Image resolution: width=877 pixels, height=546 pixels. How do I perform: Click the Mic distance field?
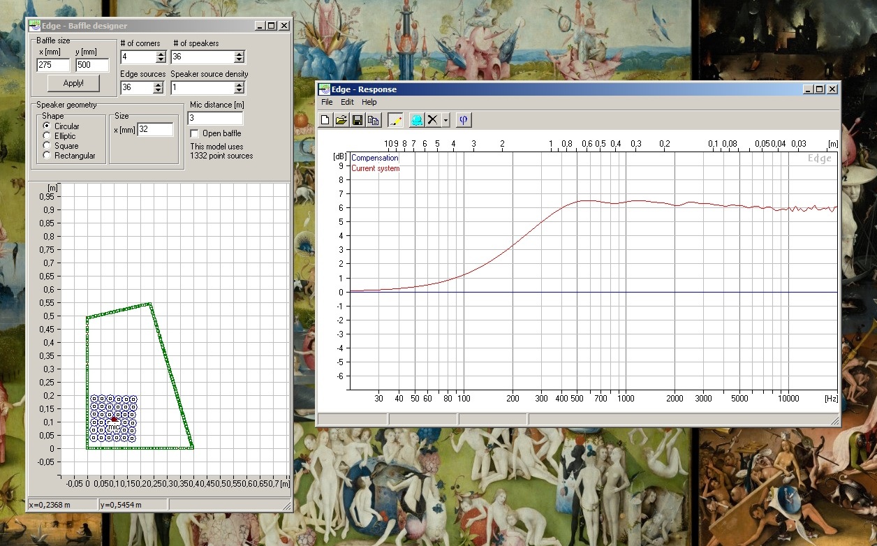point(215,118)
